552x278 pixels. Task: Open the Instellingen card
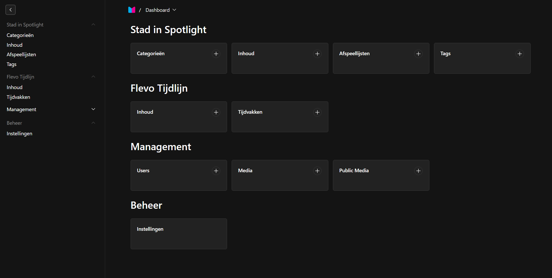point(179,234)
